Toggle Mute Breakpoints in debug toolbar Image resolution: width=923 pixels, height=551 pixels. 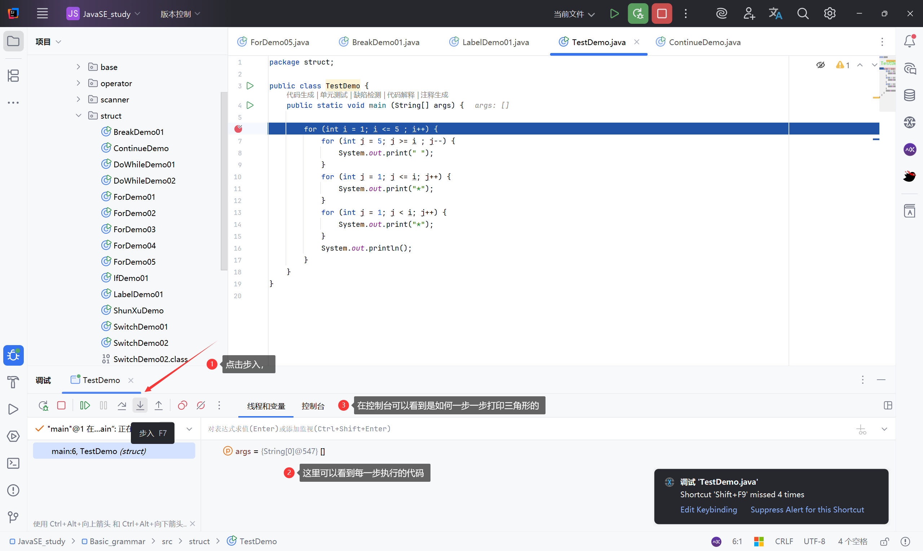(x=201, y=405)
